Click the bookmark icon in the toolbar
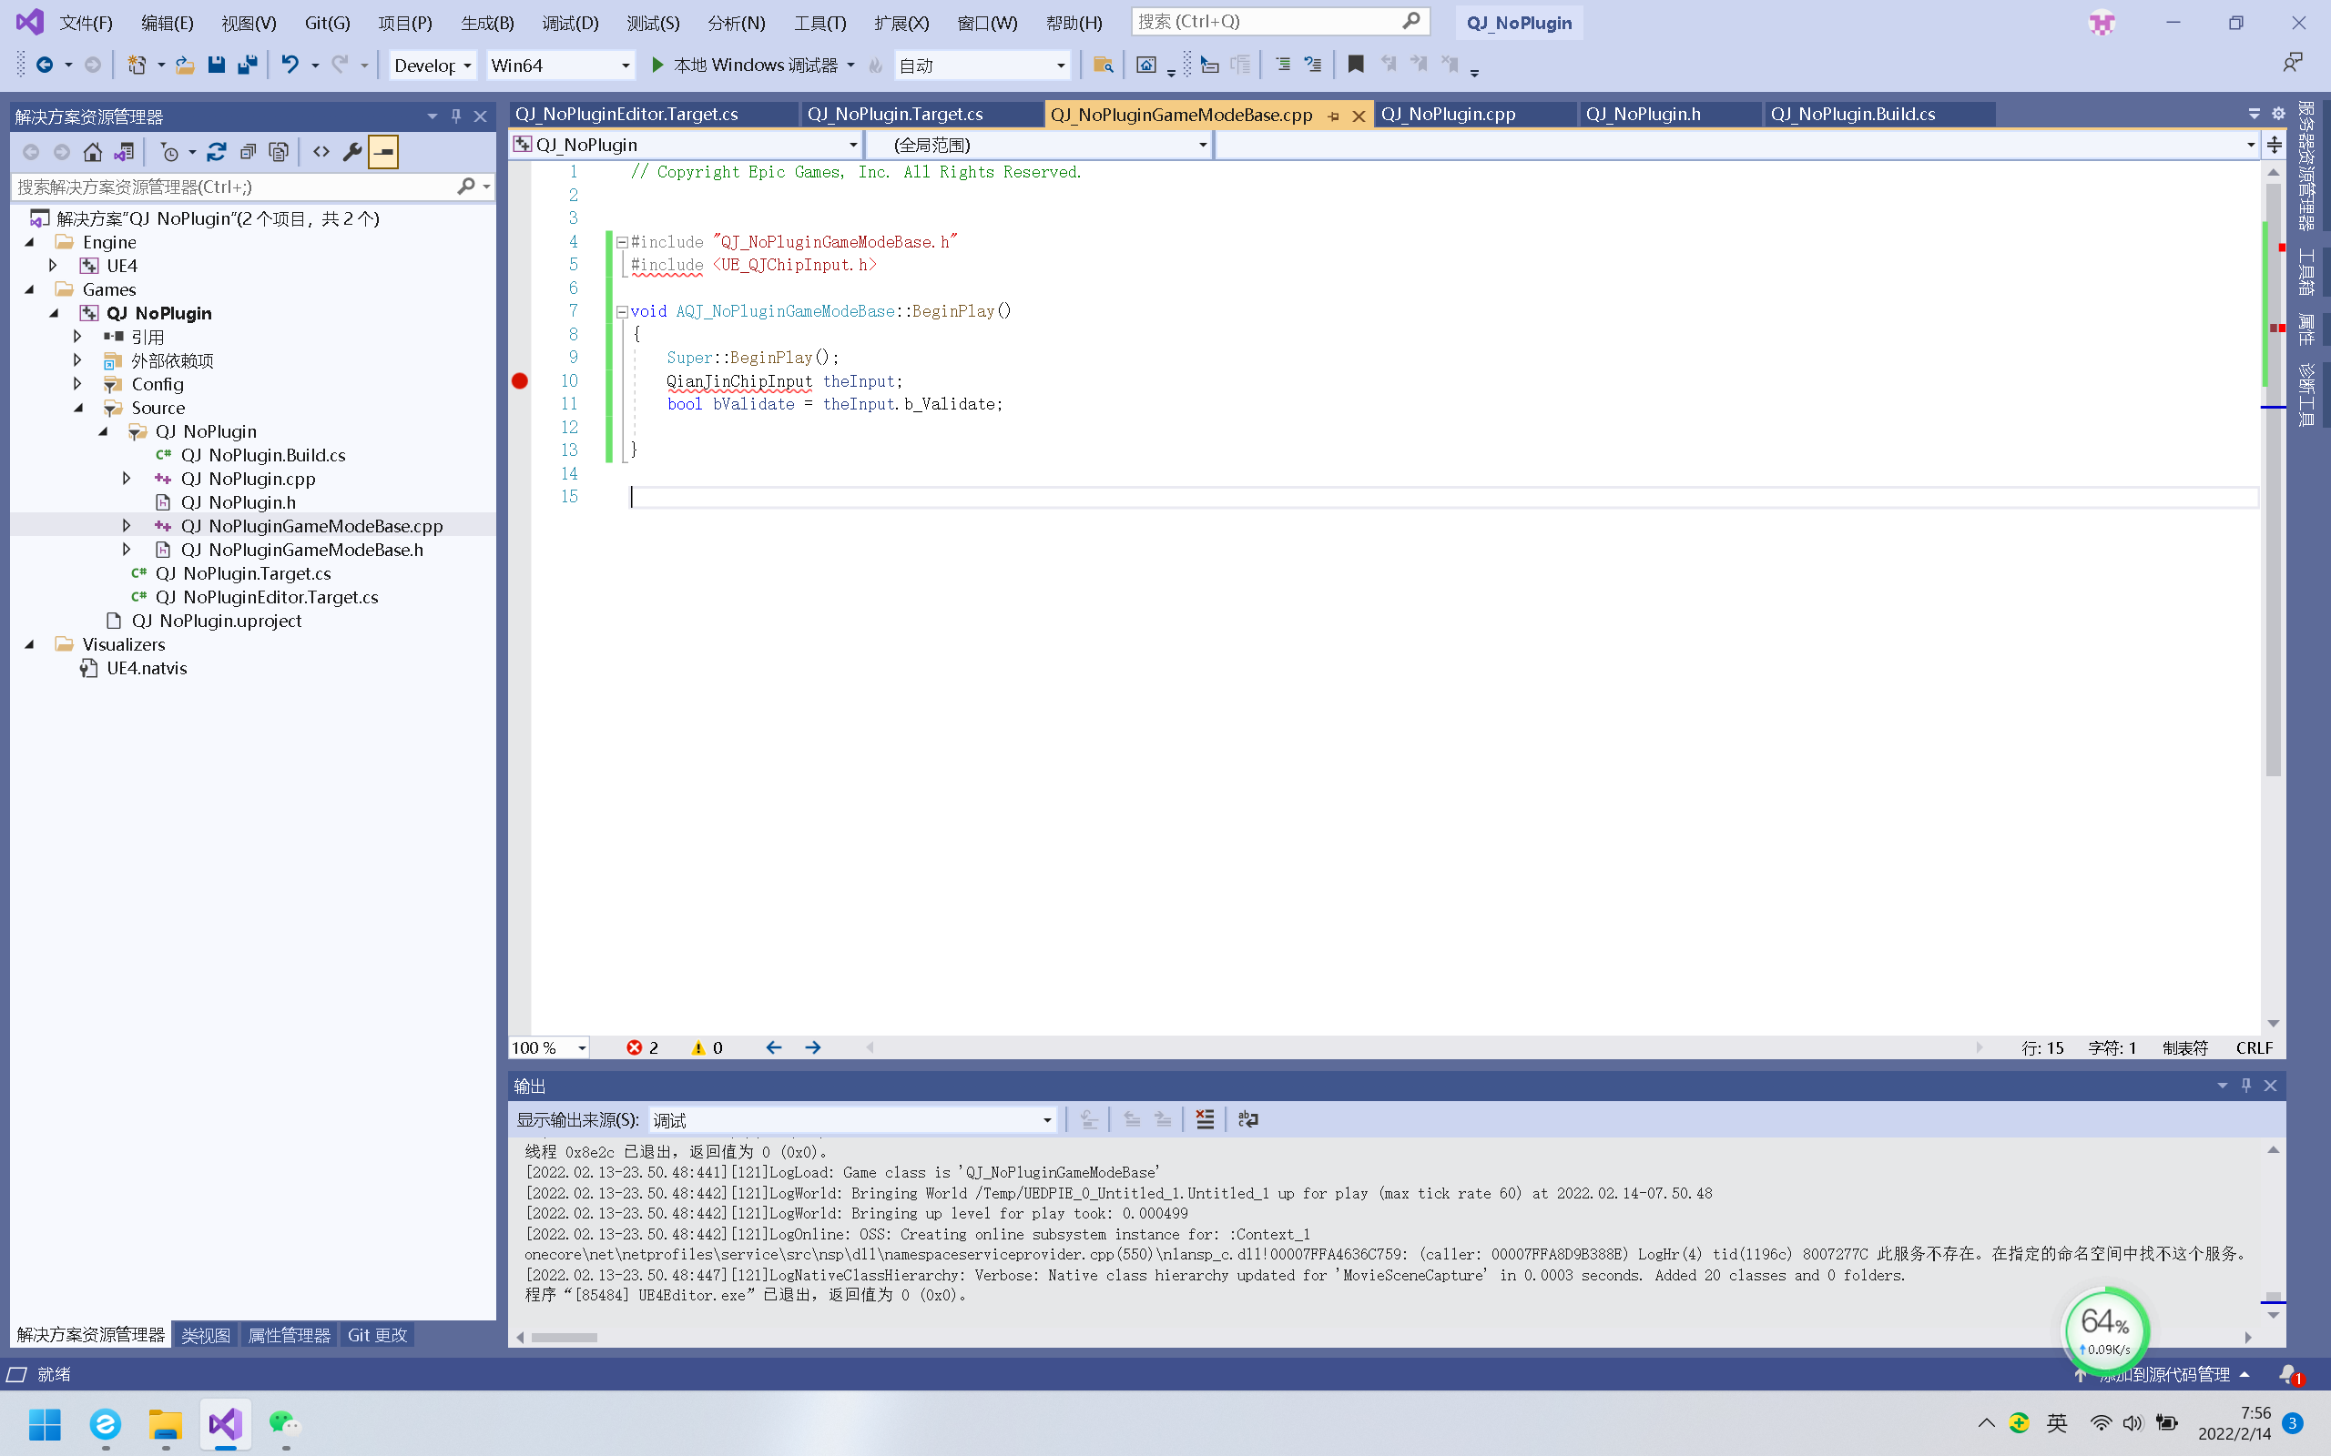The height and width of the screenshot is (1456, 2331). (1355, 65)
